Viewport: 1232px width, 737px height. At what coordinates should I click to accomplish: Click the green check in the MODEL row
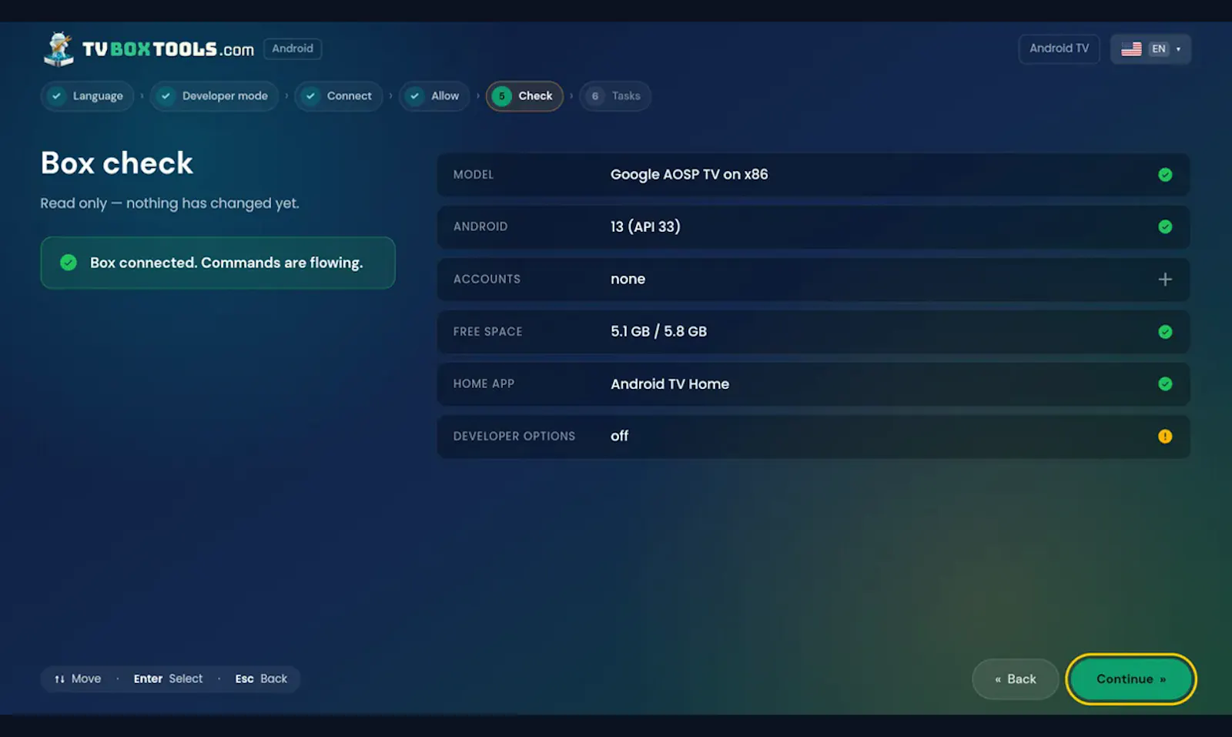(1165, 175)
